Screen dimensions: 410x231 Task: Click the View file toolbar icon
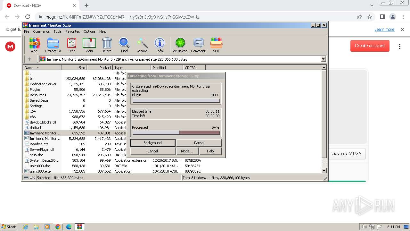click(89, 45)
